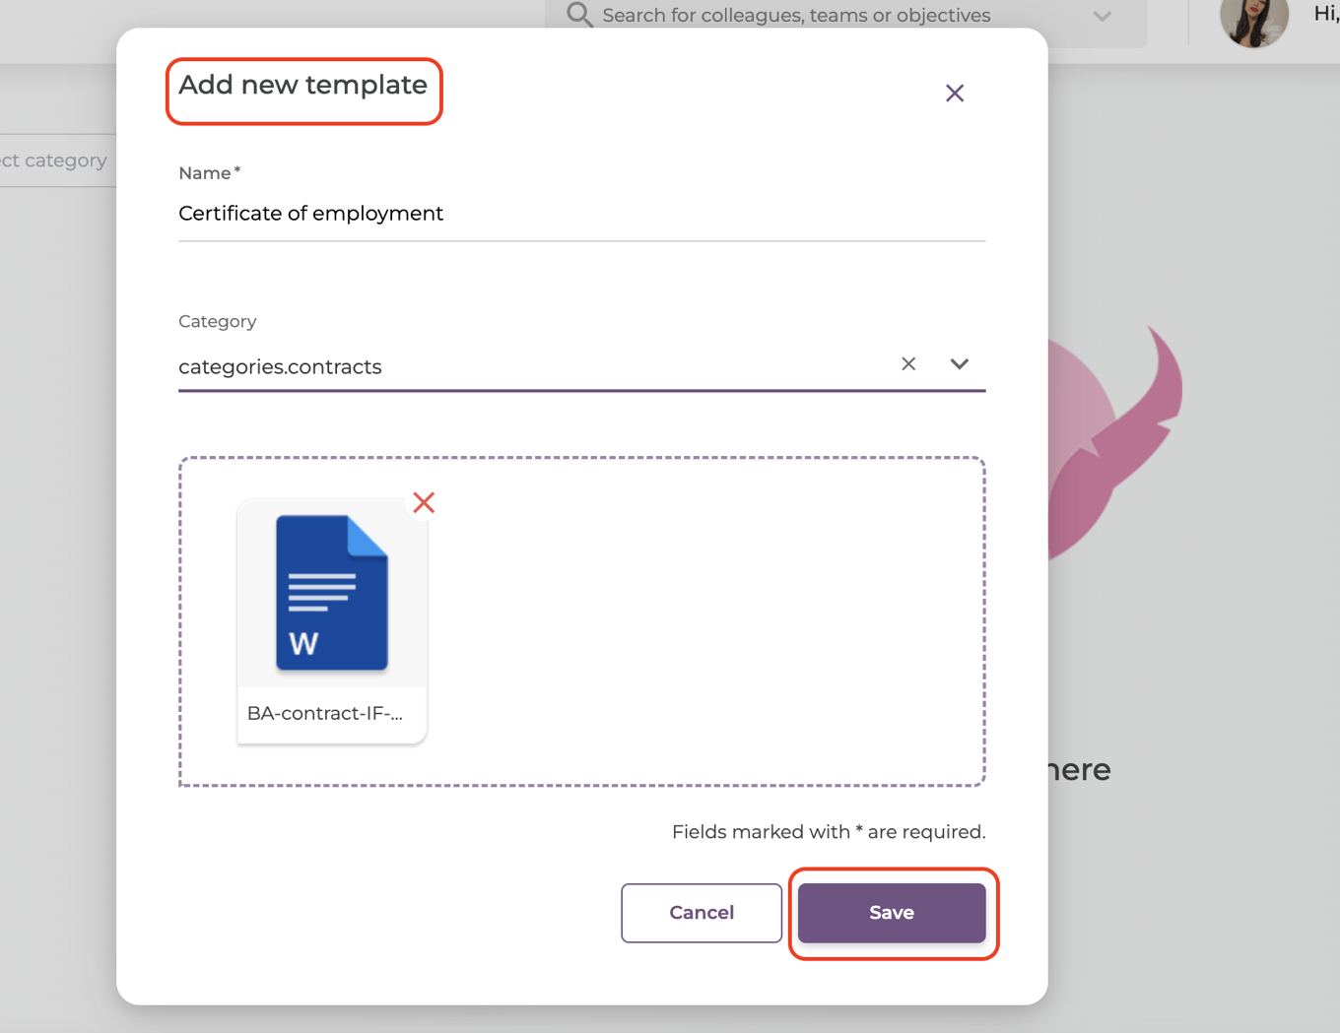1340x1033 pixels.
Task: Click the Add new template heading
Action: 302,86
